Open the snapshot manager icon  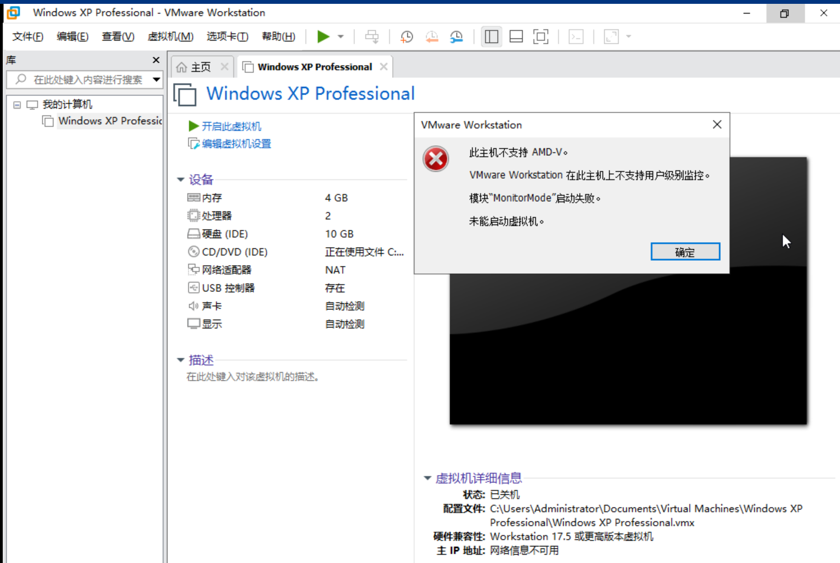tap(457, 37)
